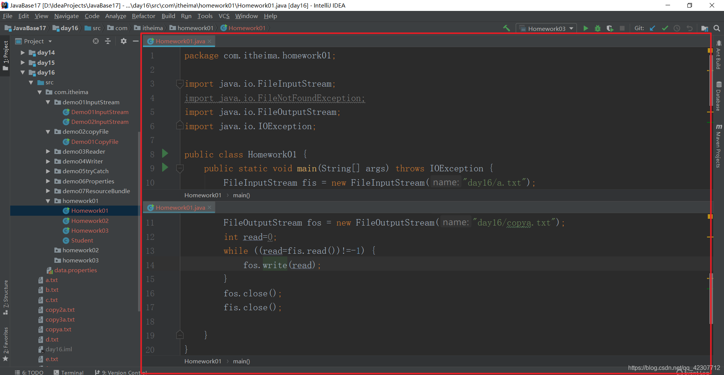Update project from Git arrow icon
Screen dimensions: 724x375
tap(652, 28)
